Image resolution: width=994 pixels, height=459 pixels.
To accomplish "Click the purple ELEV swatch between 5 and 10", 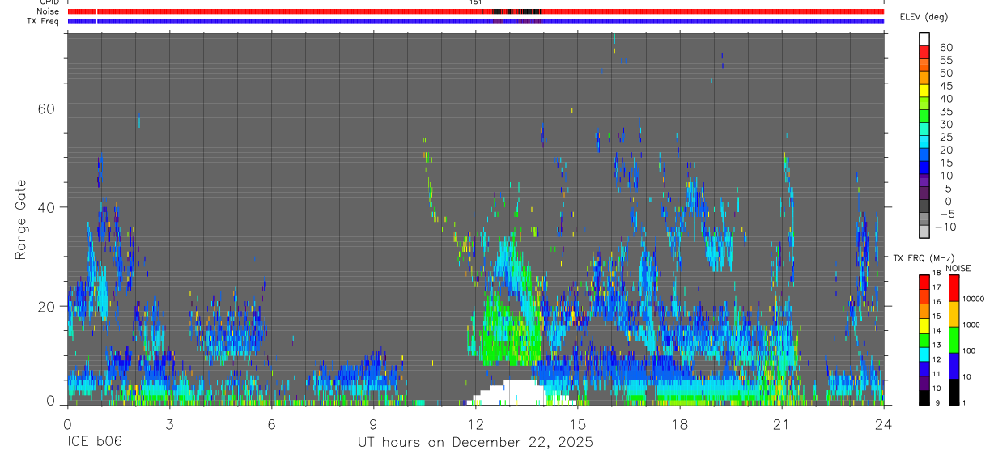I will click(x=924, y=180).
